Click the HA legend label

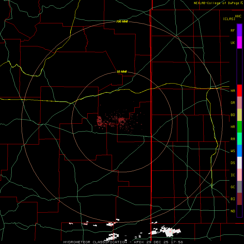233,91
